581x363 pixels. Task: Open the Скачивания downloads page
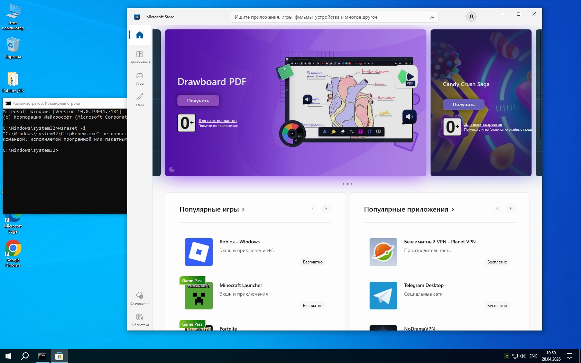pyautogui.click(x=140, y=298)
